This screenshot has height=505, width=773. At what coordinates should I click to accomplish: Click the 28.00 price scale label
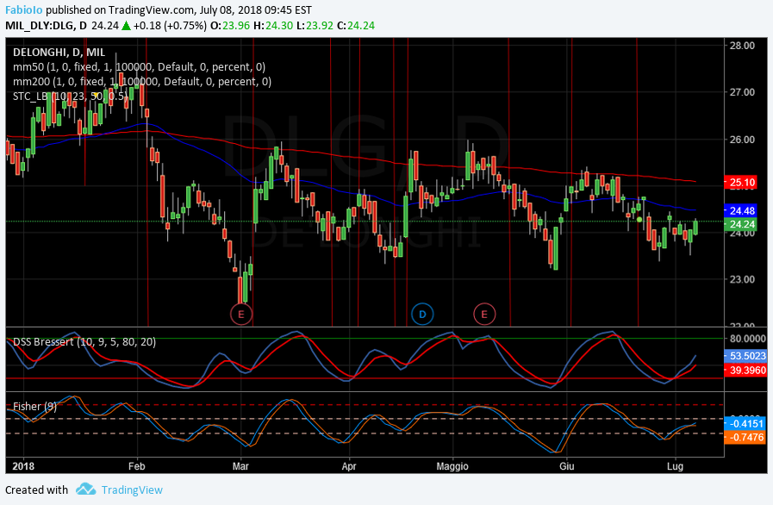coord(743,46)
